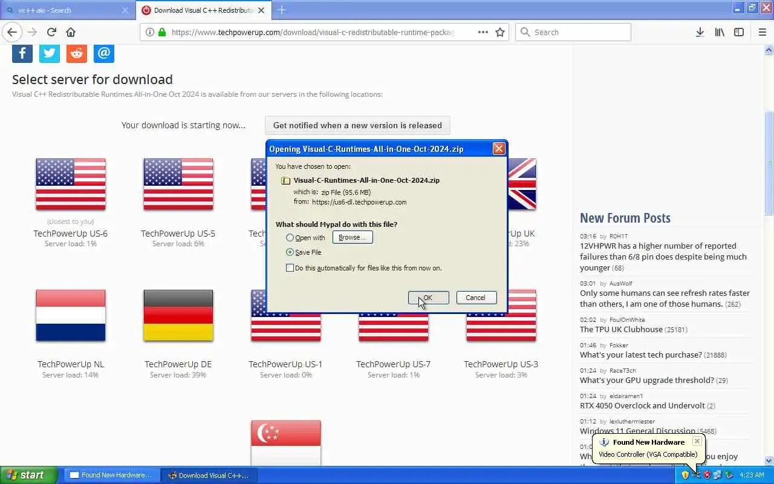Image resolution: width=774 pixels, height=484 pixels.
Task: Click the Reddit share icon
Action: click(x=77, y=53)
